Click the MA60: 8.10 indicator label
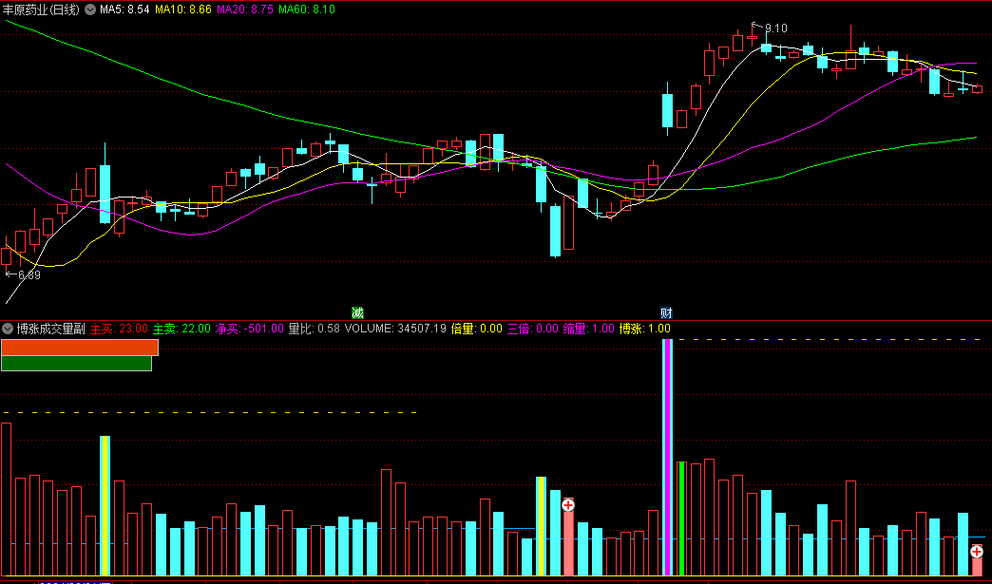This screenshot has width=992, height=584. [x=307, y=9]
